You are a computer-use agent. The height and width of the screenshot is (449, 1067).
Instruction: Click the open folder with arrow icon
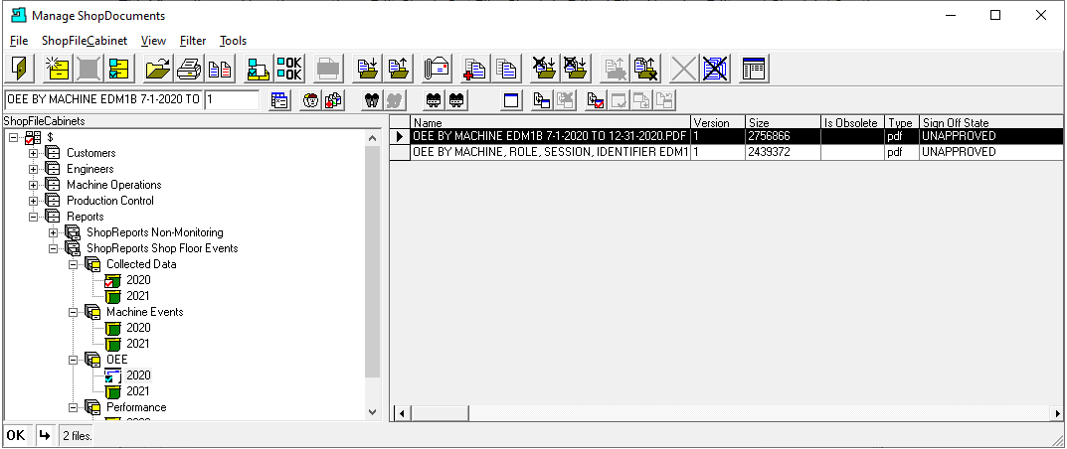(158, 69)
